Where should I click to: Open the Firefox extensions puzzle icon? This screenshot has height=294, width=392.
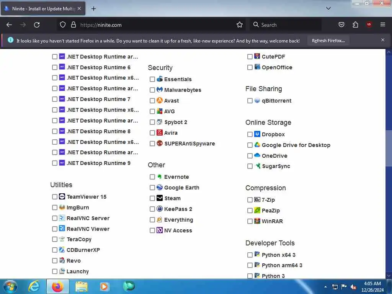355,24
